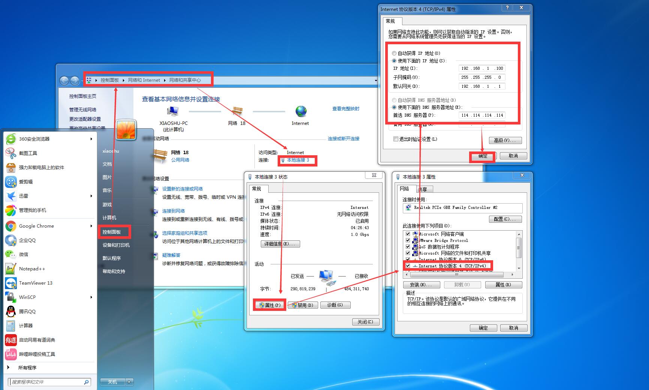Toggle VMware Bridge Protocol checkbox

408,240
